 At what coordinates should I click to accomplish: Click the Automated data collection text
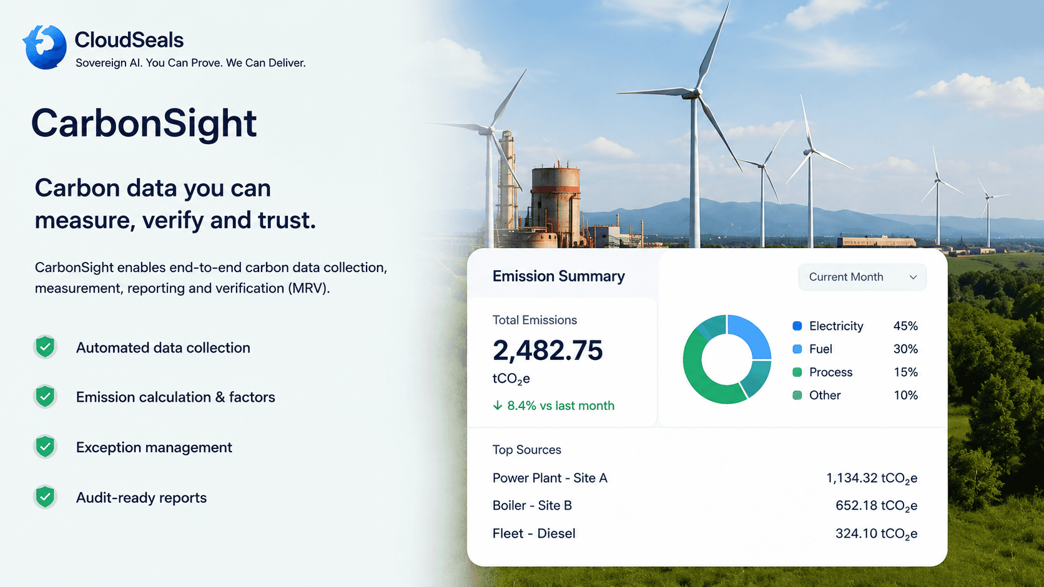(163, 347)
